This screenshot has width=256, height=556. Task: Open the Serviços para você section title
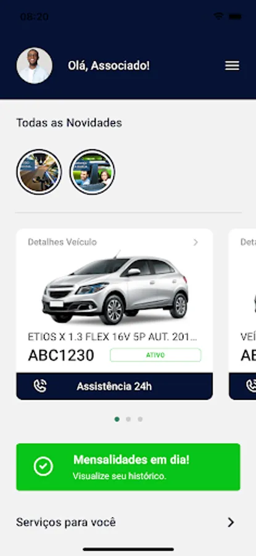coord(66,522)
